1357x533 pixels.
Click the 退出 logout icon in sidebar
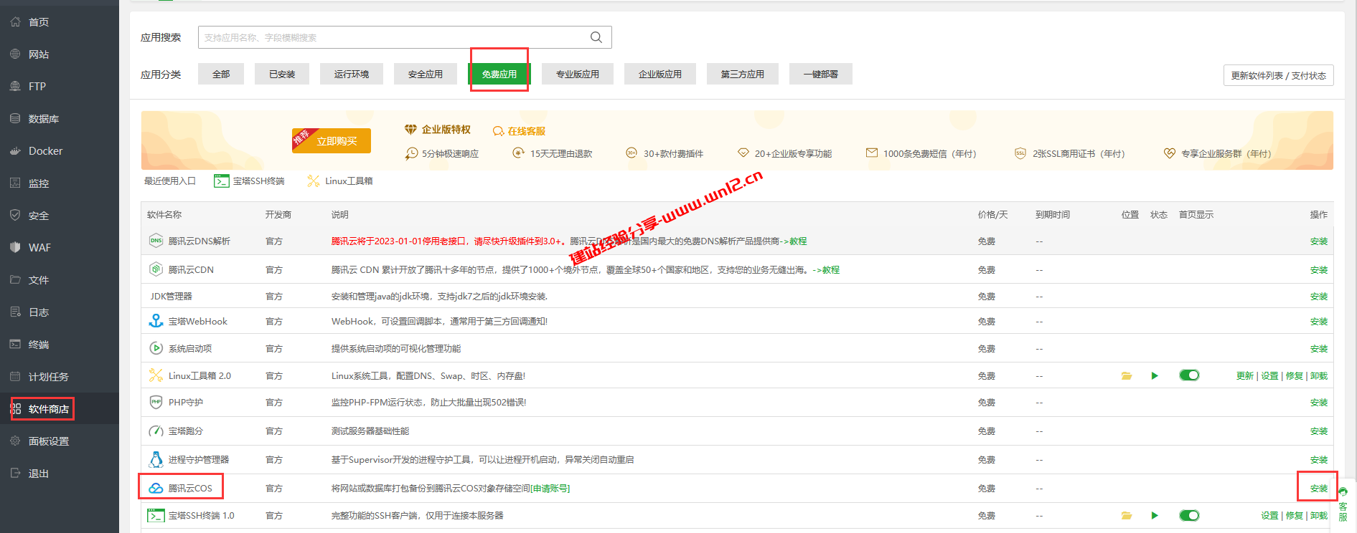click(x=15, y=473)
